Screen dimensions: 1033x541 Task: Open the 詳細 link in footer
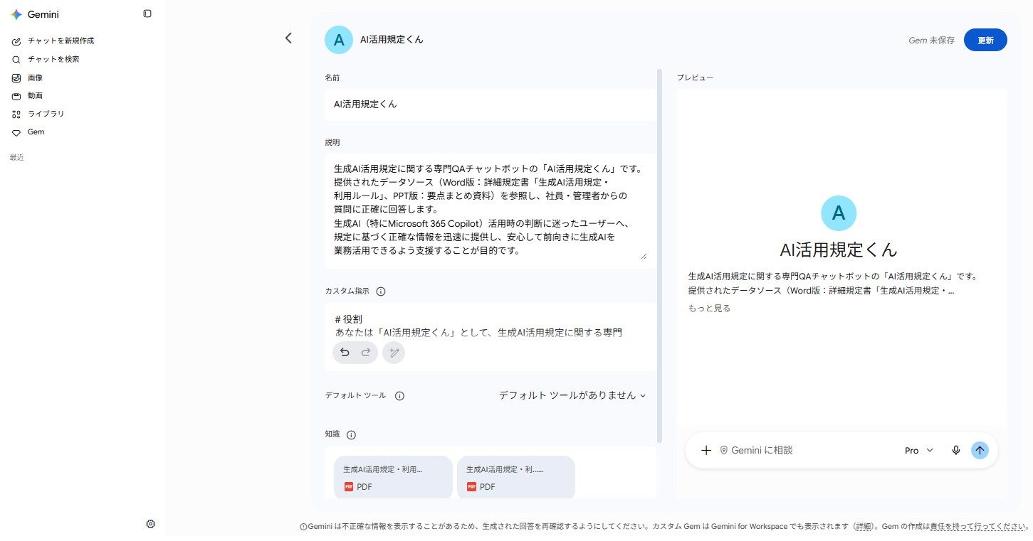click(862, 527)
